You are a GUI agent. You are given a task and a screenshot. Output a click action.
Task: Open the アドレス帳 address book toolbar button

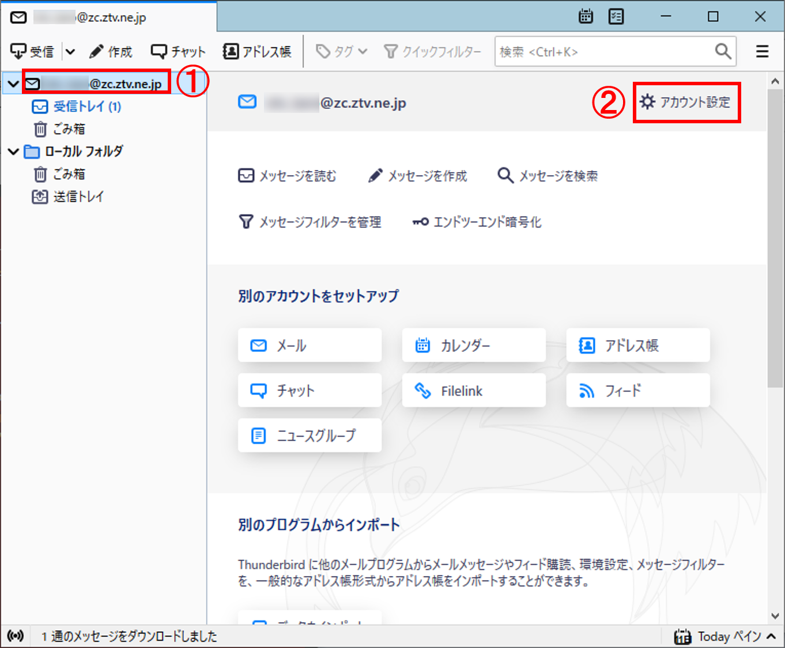tap(257, 52)
